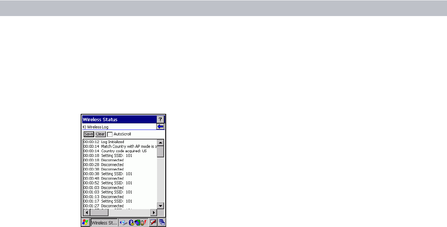Open help with the question mark button

(160, 119)
